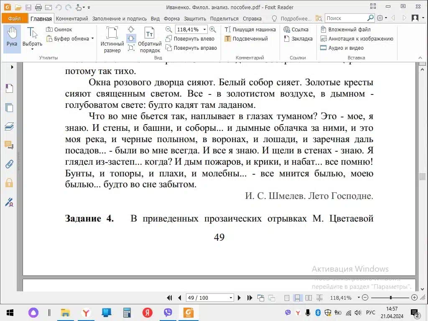Image resolution: width=428 pixels, height=321 pixels.
Task: Open the security lock panel in the sidebar
Action: click(x=9, y=183)
